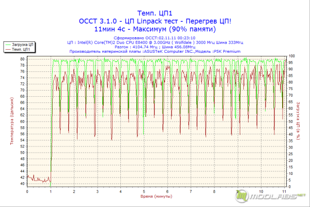Screen dimensions: 310x207
Task: Click the 1 minute mark on time axis
Action: pyautogui.click(x=51, y=191)
